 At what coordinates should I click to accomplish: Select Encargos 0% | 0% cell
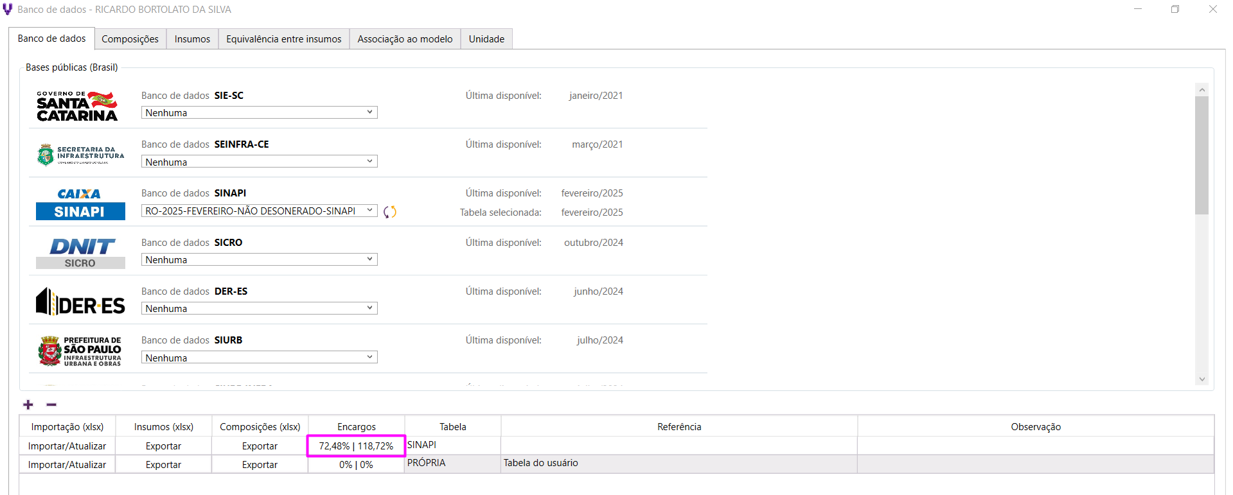point(357,465)
